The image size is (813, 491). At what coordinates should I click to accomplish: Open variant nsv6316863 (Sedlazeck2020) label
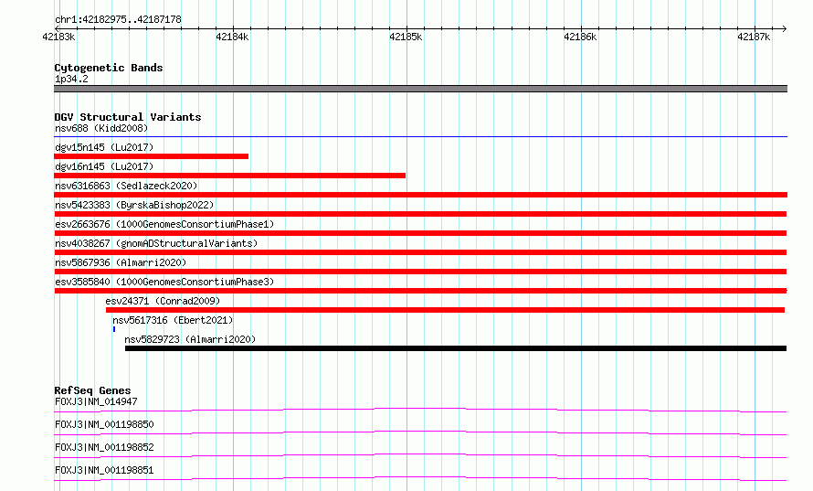pyautogui.click(x=126, y=186)
